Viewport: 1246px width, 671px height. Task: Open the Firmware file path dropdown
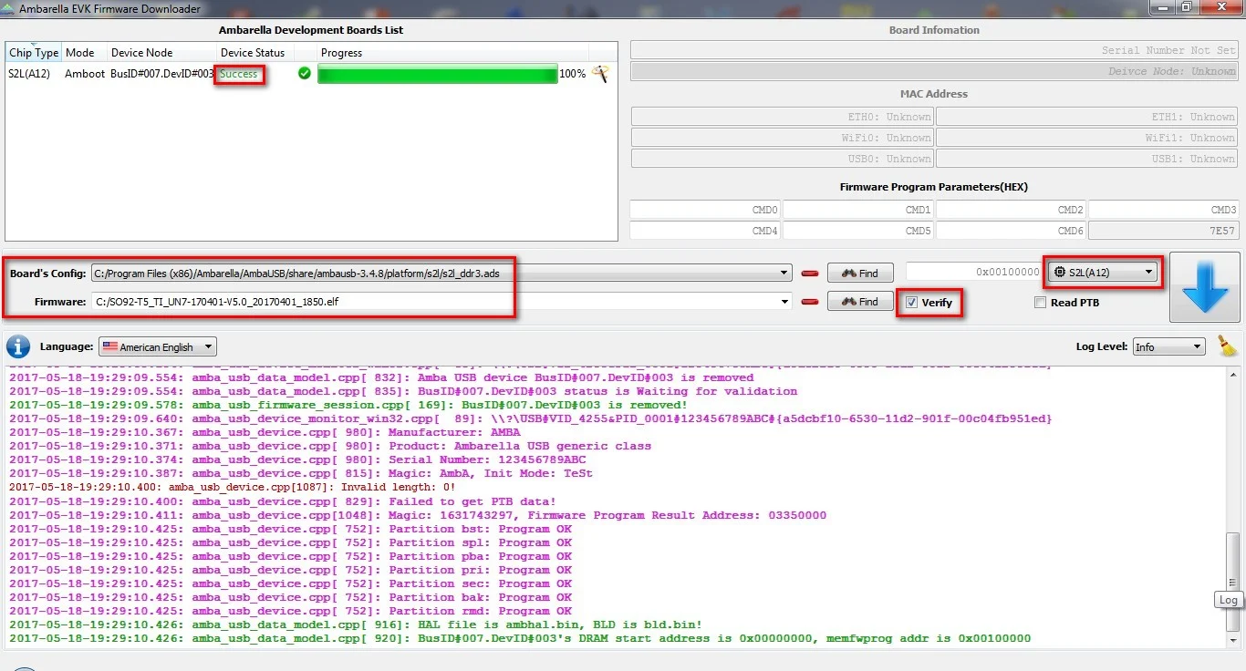coord(785,302)
